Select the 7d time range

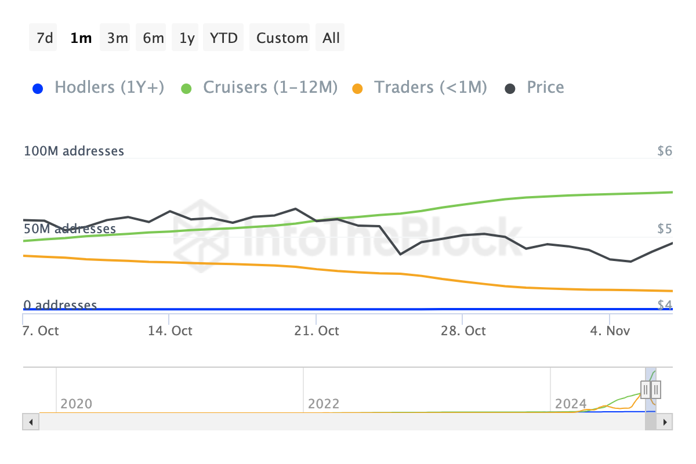(x=44, y=38)
